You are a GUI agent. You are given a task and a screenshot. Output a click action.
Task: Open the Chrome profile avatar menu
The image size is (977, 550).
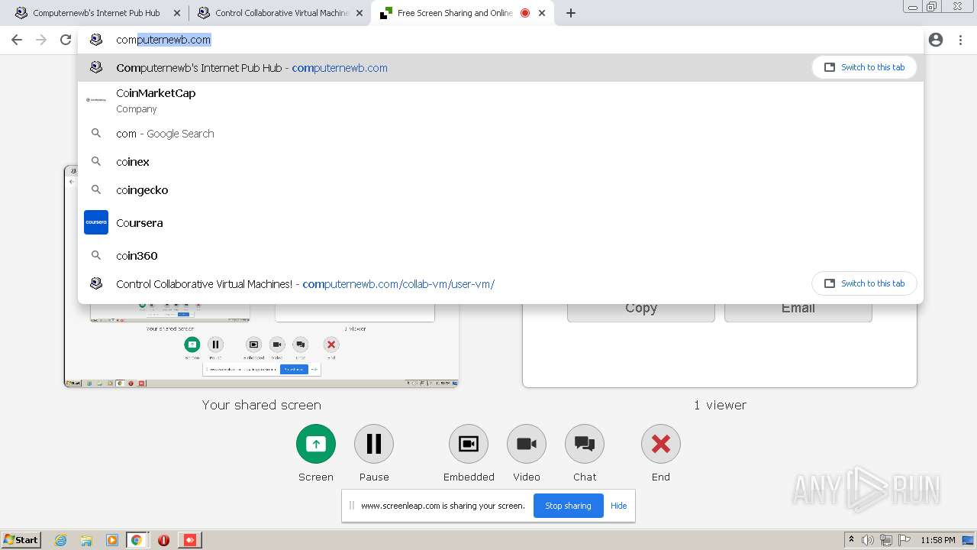[x=936, y=40]
